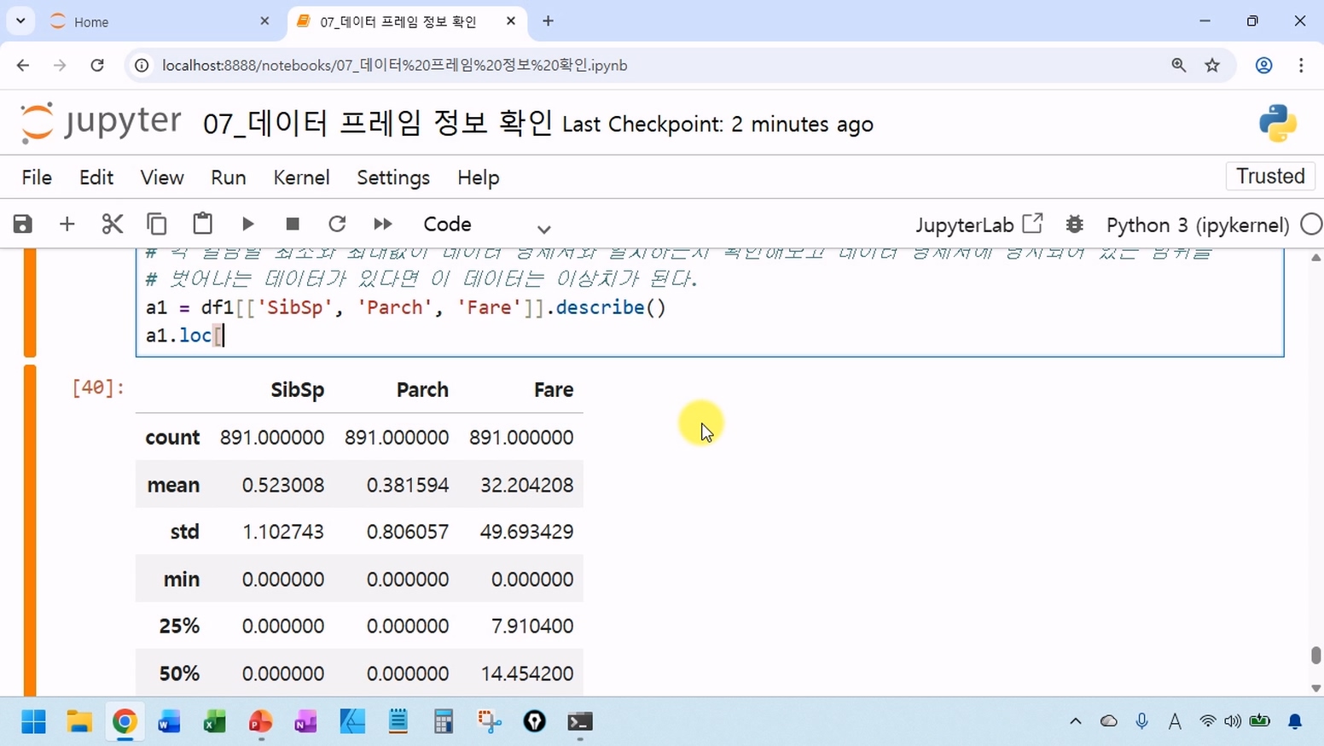Screen dimensions: 1324x746
Task: Select the Fare std value 49.693429
Action: click(x=526, y=532)
